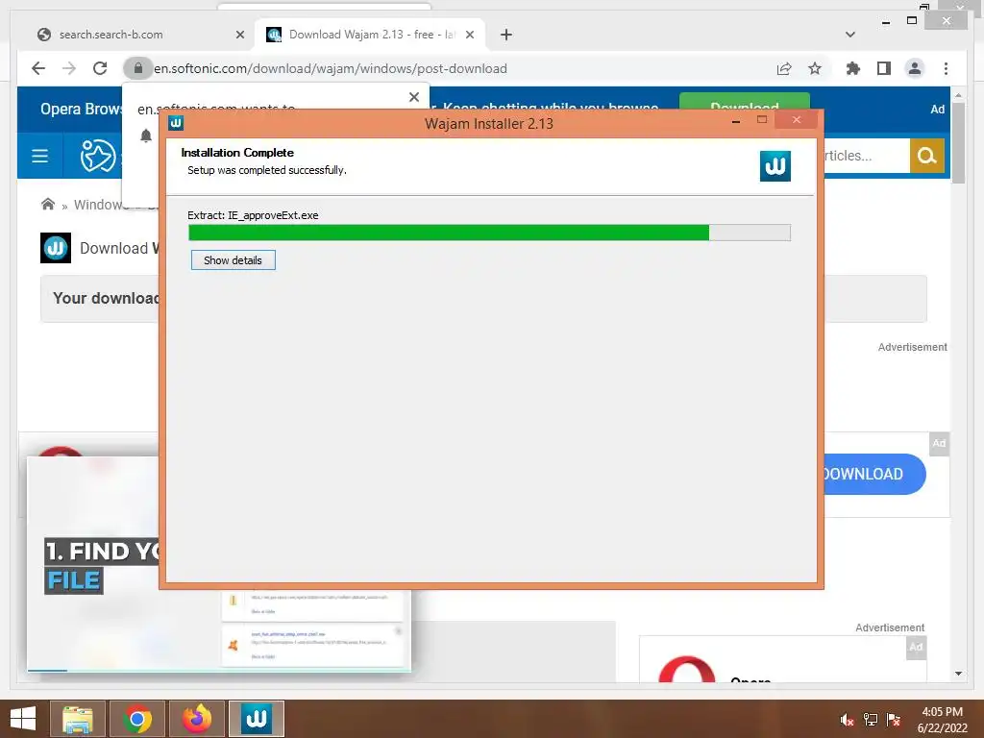Click the Opera Browser banner text
Screen dimensions: 984x738
[81, 109]
